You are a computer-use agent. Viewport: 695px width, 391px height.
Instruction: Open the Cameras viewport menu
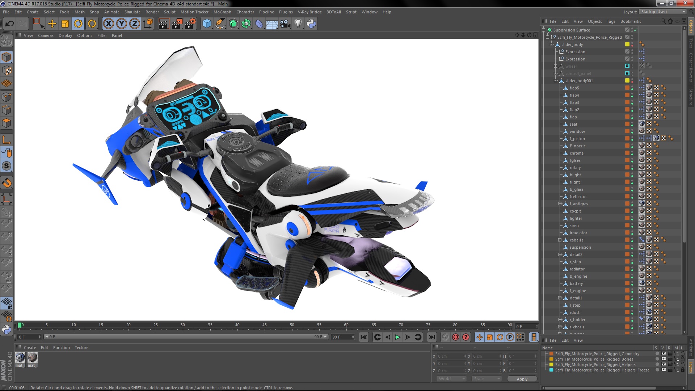tap(46, 35)
